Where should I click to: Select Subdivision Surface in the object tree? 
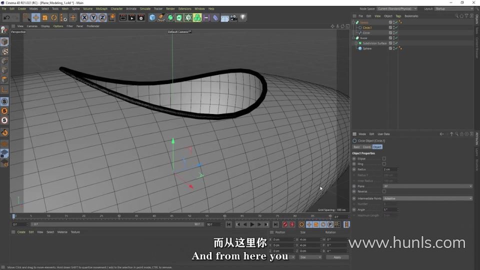point(374,43)
